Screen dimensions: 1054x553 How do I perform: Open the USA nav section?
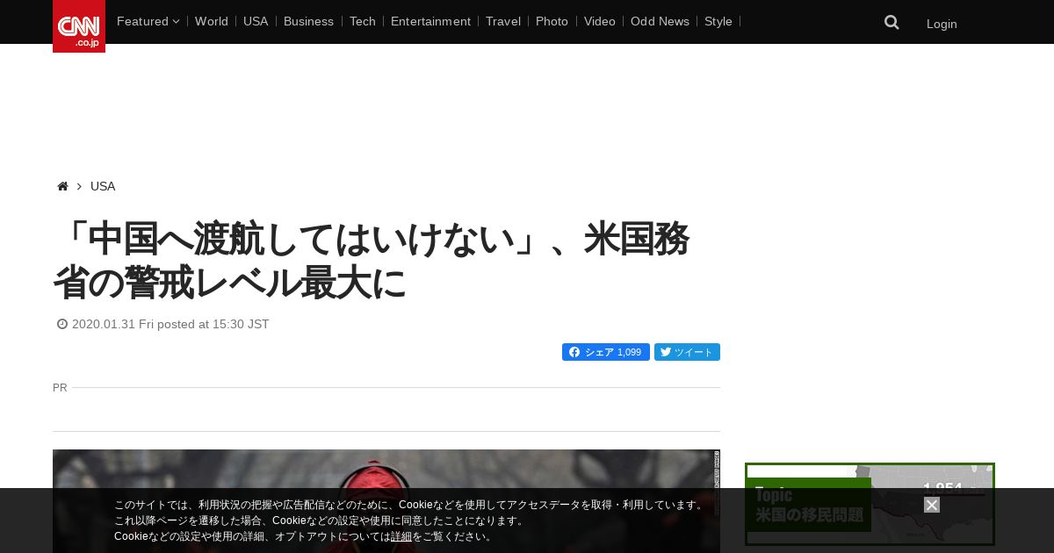click(x=256, y=21)
